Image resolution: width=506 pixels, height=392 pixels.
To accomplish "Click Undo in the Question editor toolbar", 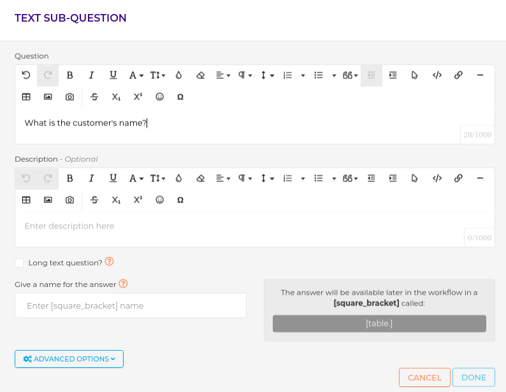I will 26,75.
